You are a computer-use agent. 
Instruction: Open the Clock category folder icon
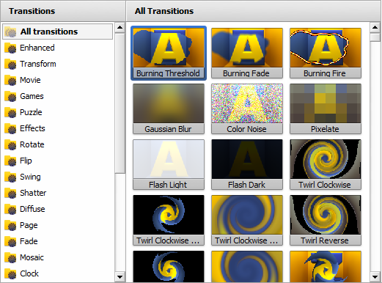10,273
